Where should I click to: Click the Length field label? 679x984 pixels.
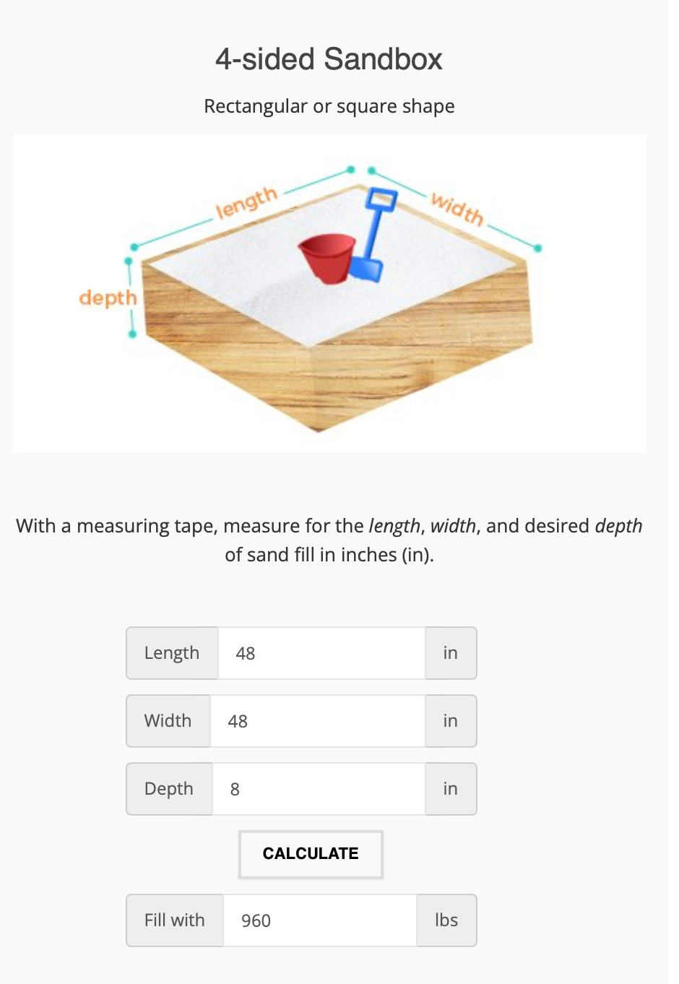point(172,653)
